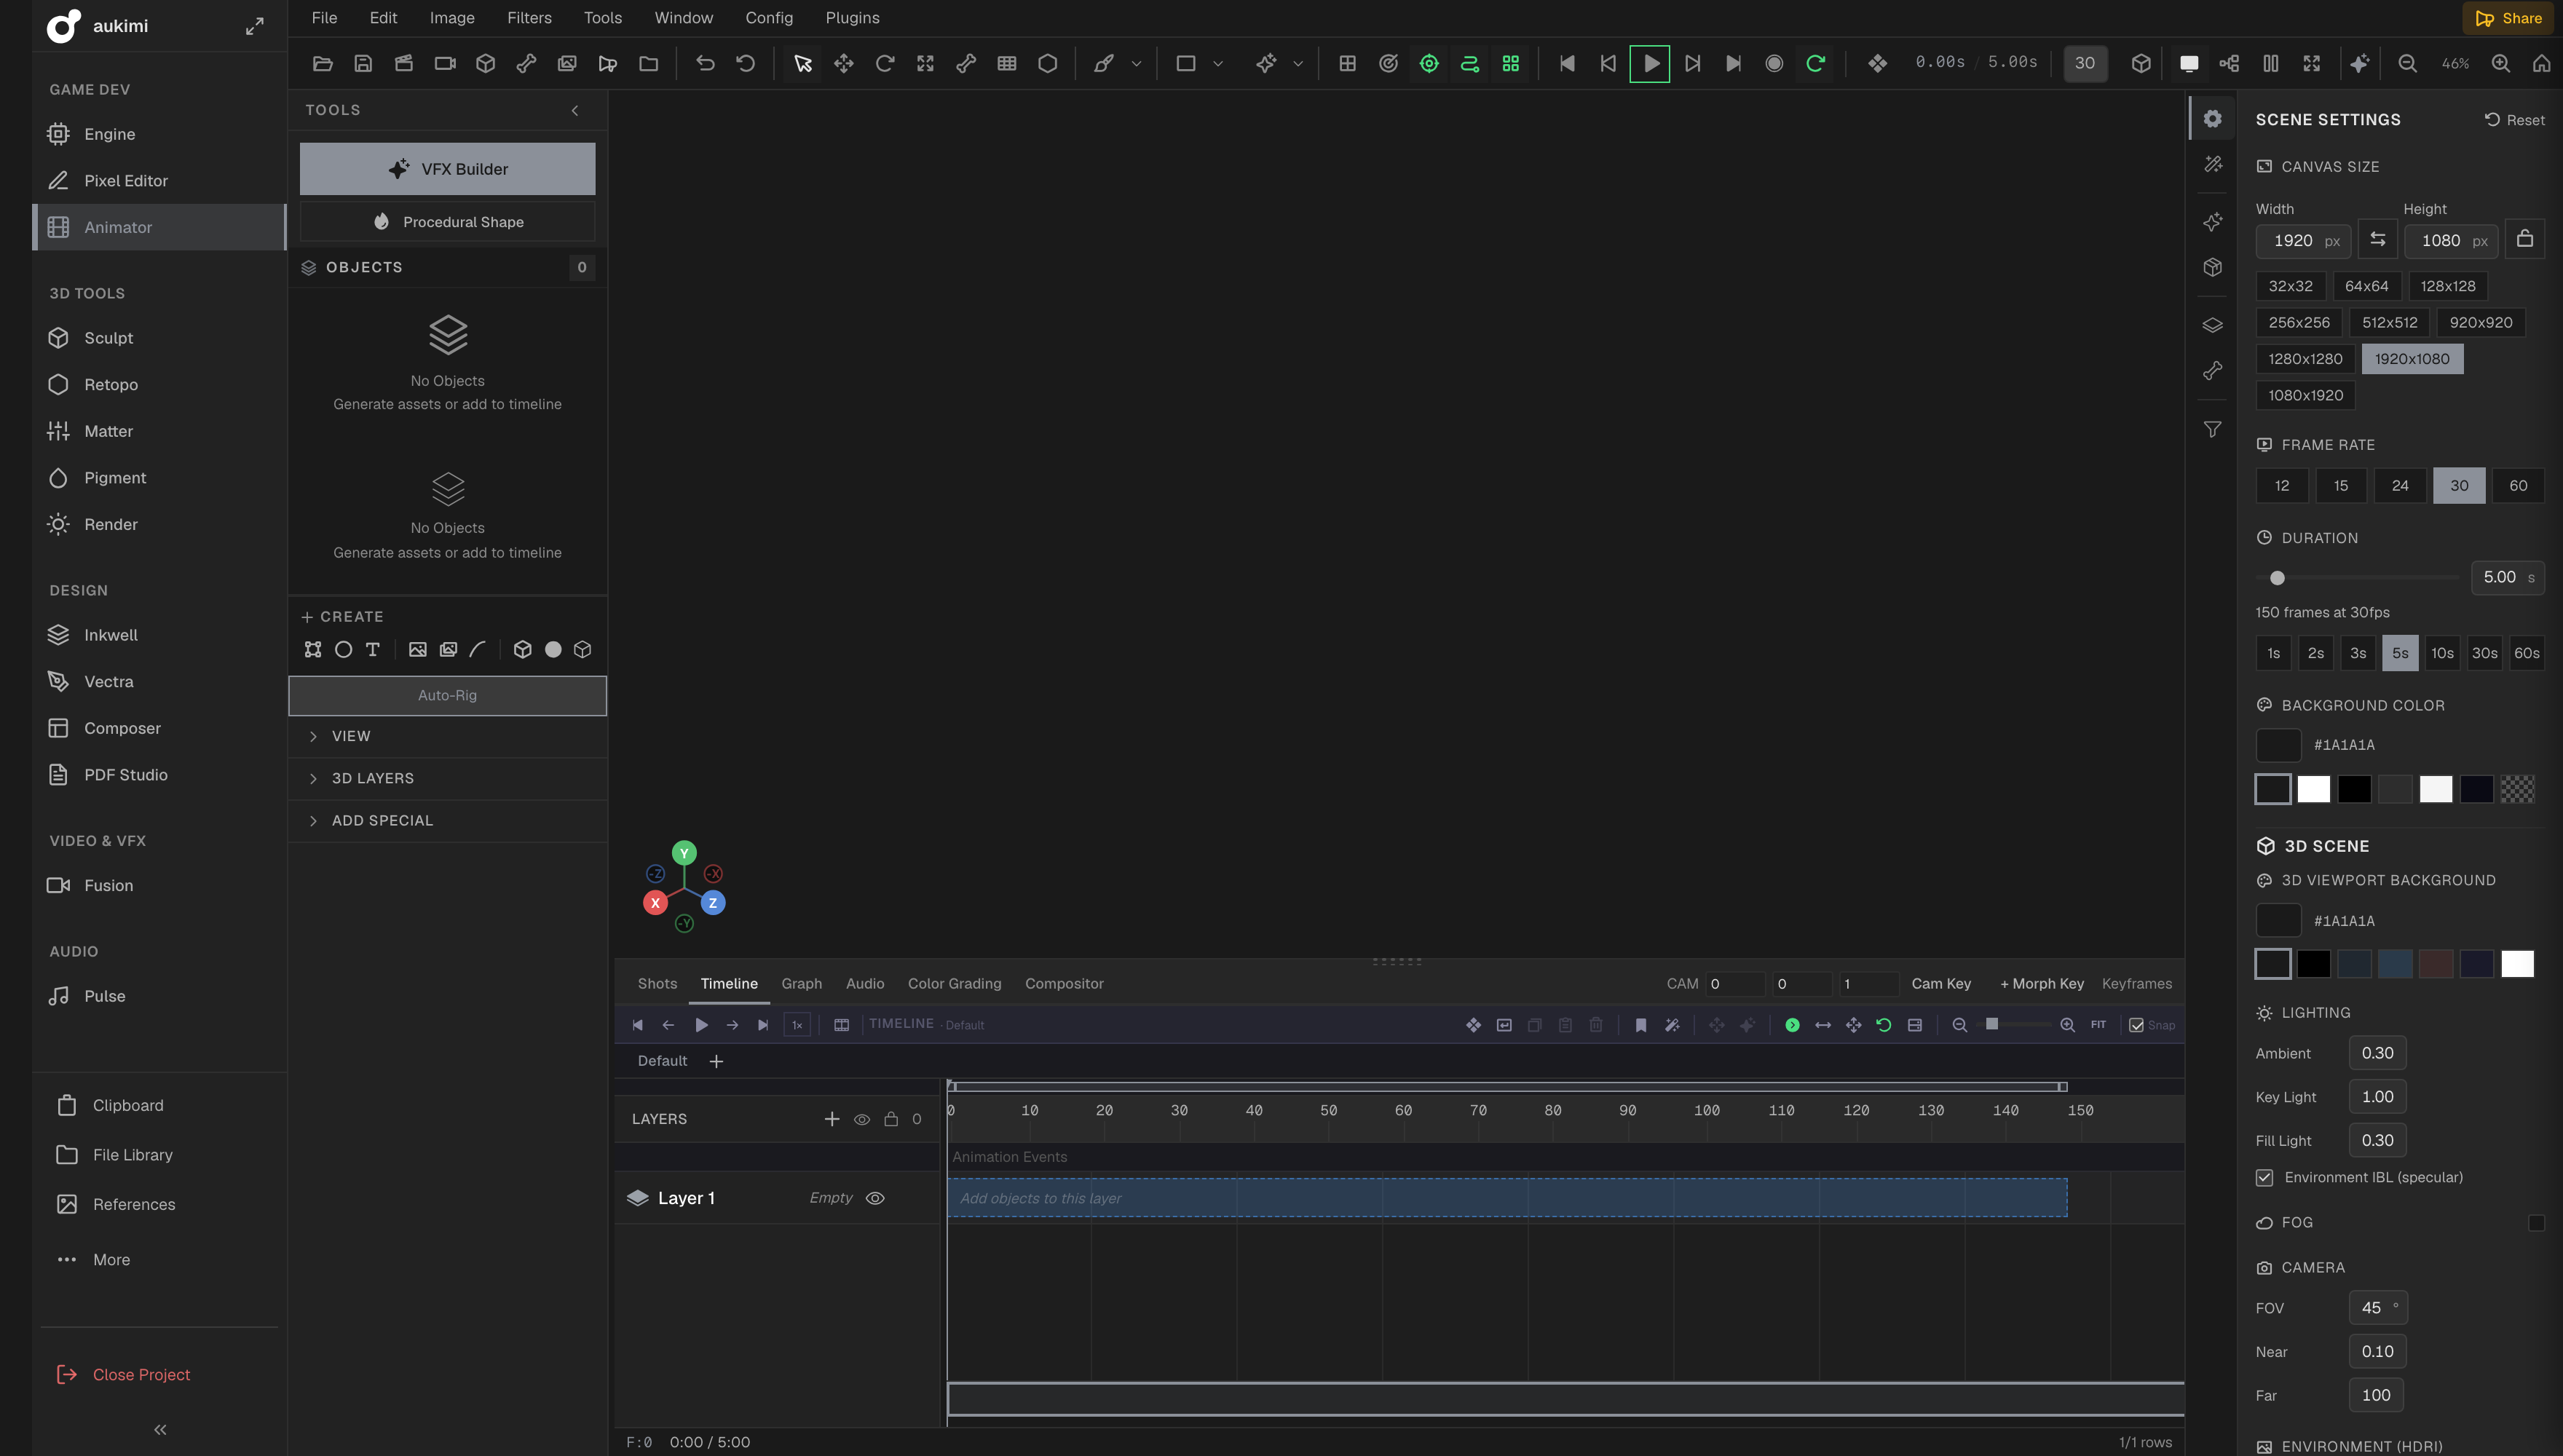
Task: Add a new layer with plus icon
Action: pyautogui.click(x=831, y=1118)
